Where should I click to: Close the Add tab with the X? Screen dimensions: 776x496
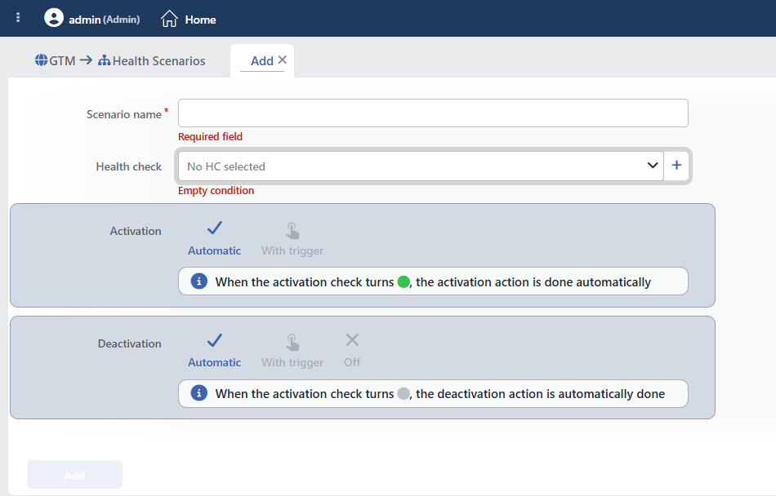pos(282,60)
